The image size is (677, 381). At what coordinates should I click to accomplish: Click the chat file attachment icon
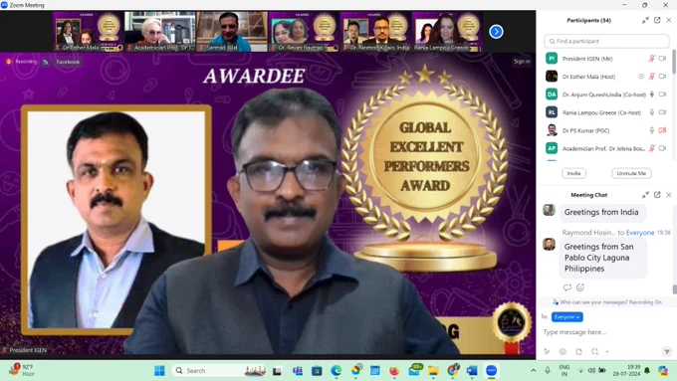[x=579, y=352]
